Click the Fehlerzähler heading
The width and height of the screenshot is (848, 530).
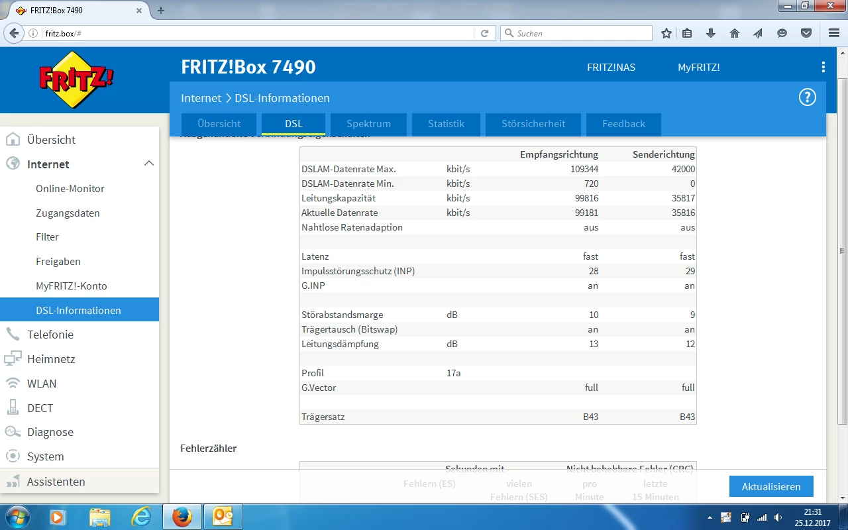[209, 449]
